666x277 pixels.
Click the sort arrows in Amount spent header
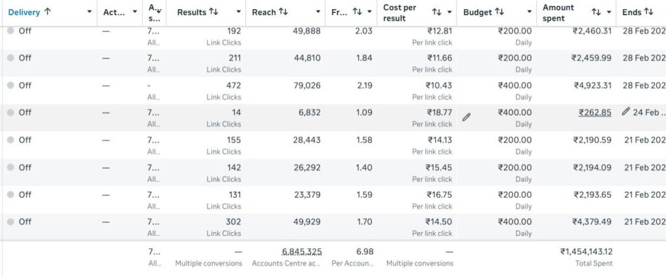click(x=596, y=12)
